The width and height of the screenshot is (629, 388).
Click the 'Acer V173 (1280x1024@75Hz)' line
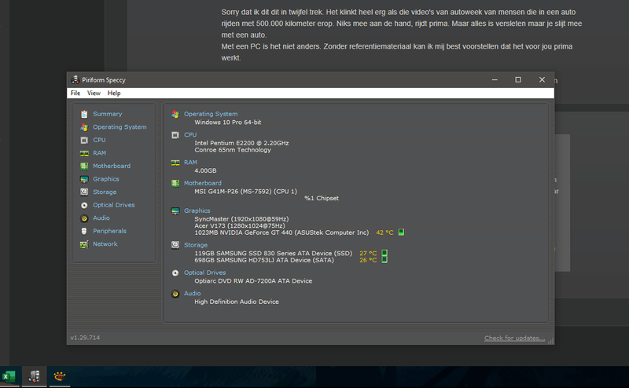point(240,225)
